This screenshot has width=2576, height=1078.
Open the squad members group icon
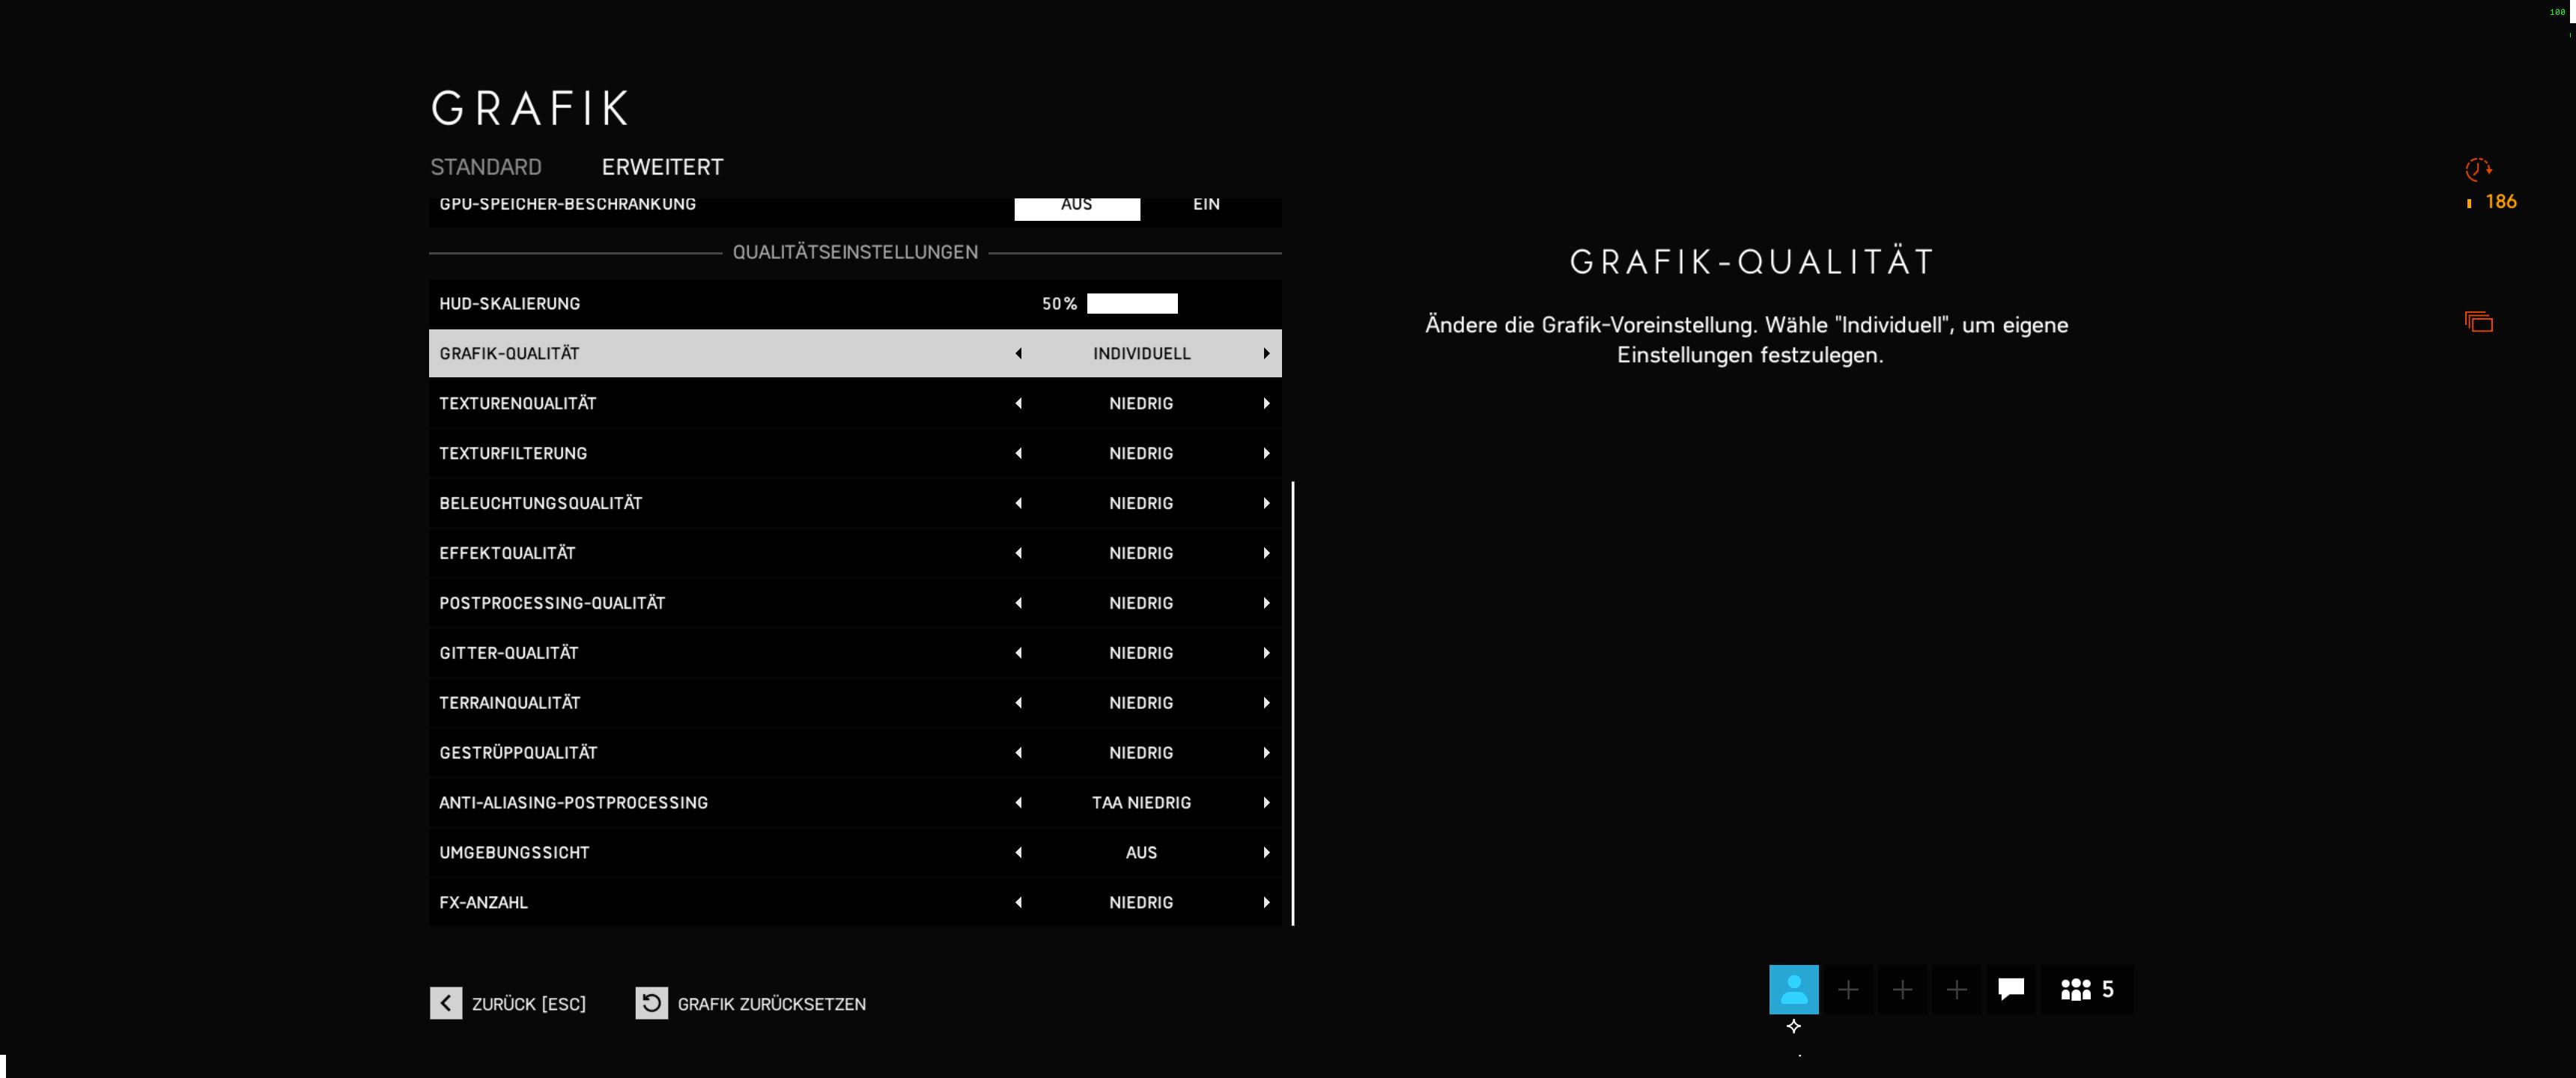(2076, 989)
